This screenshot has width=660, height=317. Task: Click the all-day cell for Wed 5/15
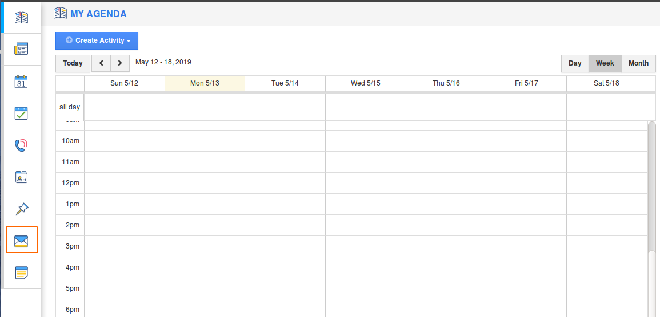pos(366,107)
